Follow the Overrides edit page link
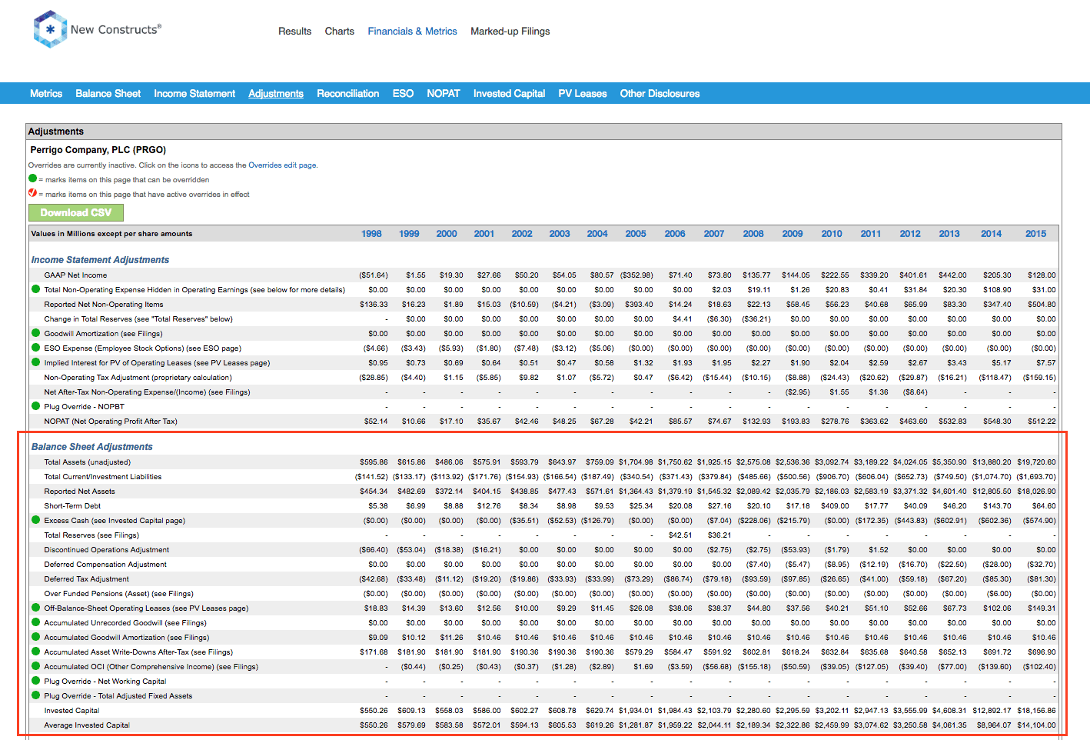1090x740 pixels. [x=282, y=165]
